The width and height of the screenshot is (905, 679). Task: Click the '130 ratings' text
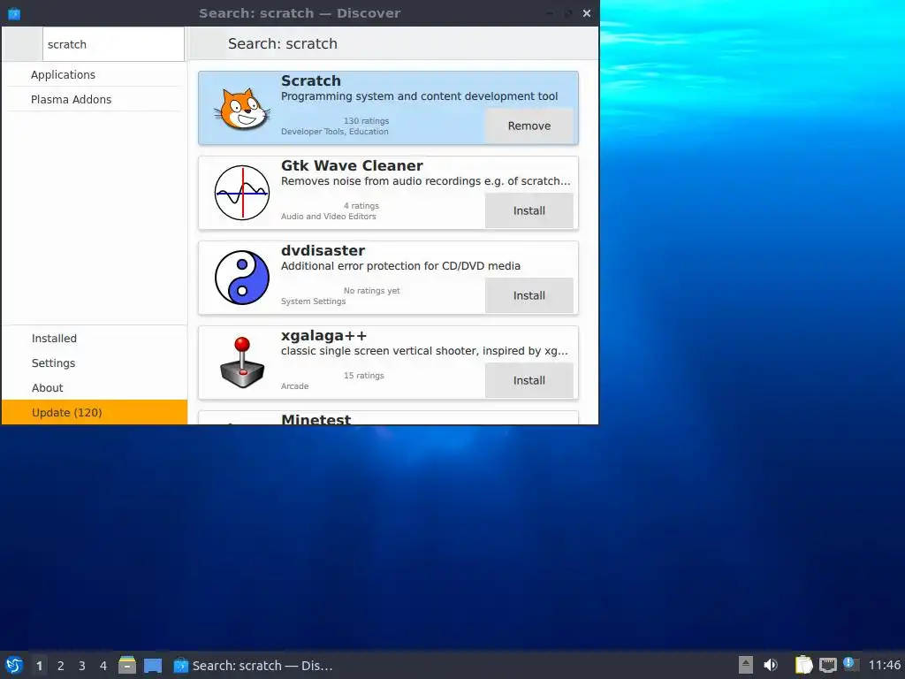coord(367,120)
